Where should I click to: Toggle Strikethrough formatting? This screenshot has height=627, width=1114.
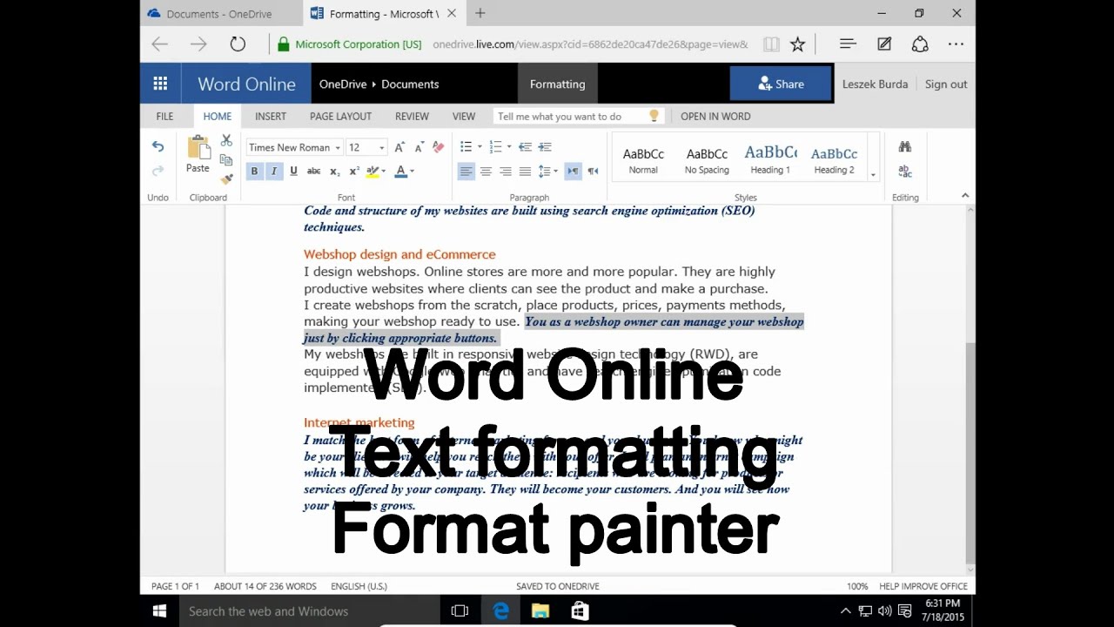point(314,172)
